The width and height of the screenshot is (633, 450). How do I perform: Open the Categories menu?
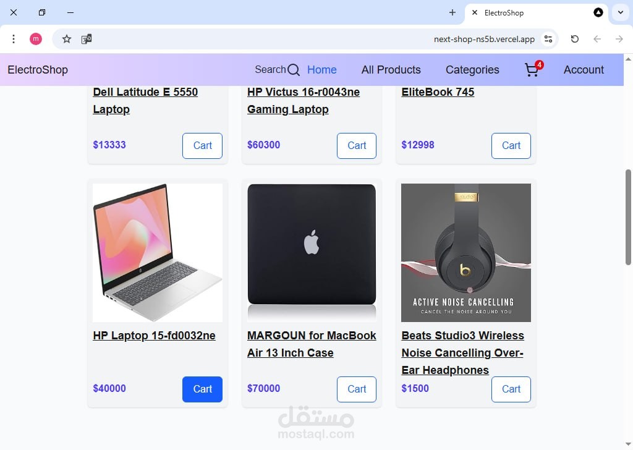click(472, 70)
